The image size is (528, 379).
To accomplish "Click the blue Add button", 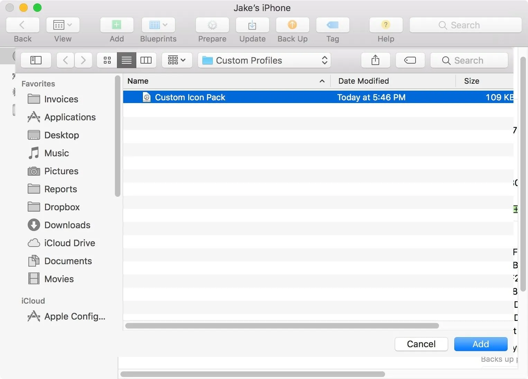I will tap(481, 344).
